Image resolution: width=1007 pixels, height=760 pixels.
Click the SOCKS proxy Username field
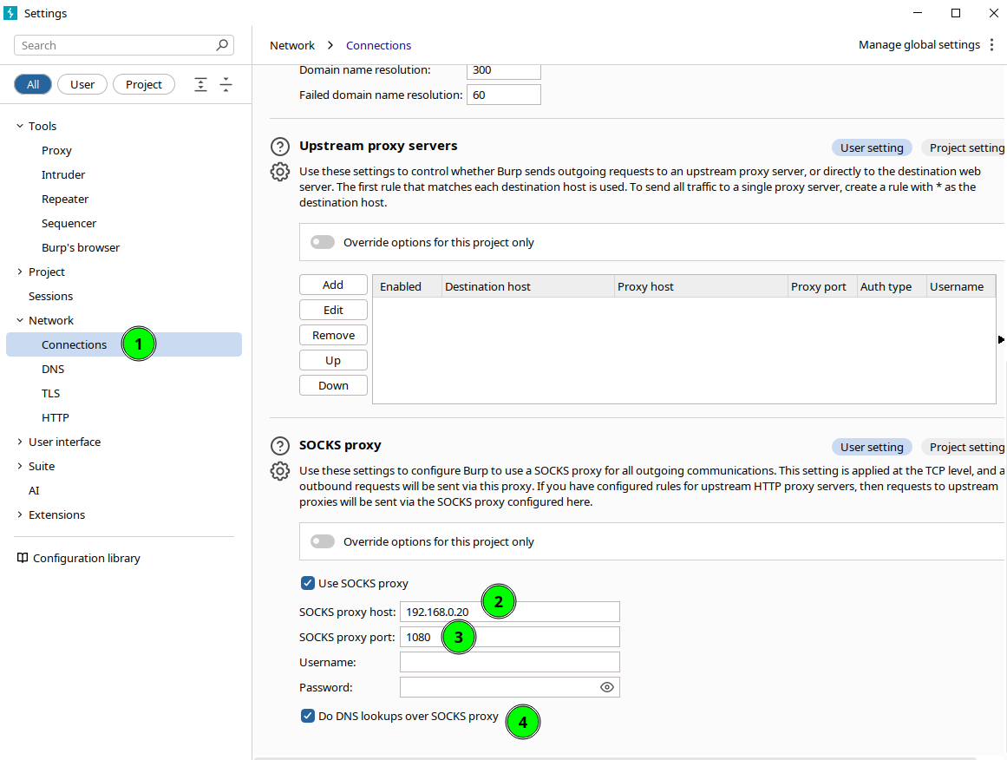tap(509, 662)
